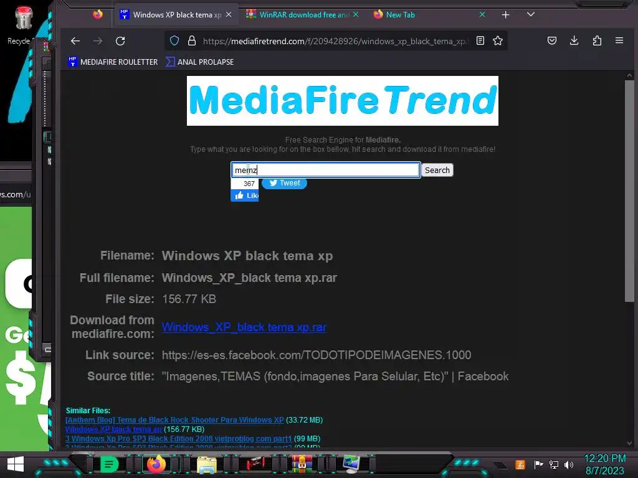This screenshot has width=638, height=478.
Task: Click the Facebook Like button
Action: [x=245, y=195]
